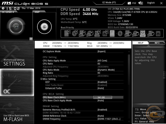Open the favorites heart icon
166x124 pixels.
(141, 3)
